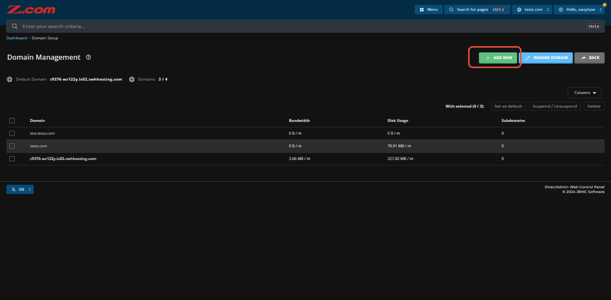611x300 pixels.
Task: Click the Domains 3 / 4 counter text
Action: 152,79
